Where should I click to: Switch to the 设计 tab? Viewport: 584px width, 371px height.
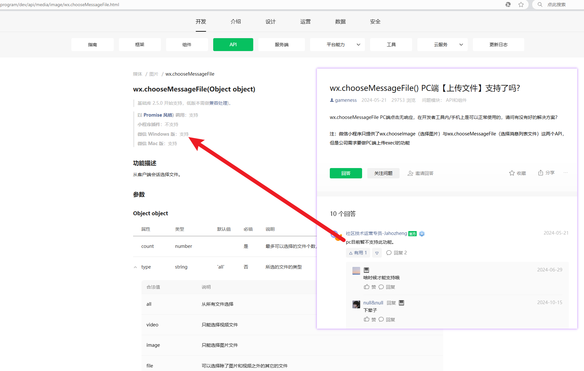[271, 22]
